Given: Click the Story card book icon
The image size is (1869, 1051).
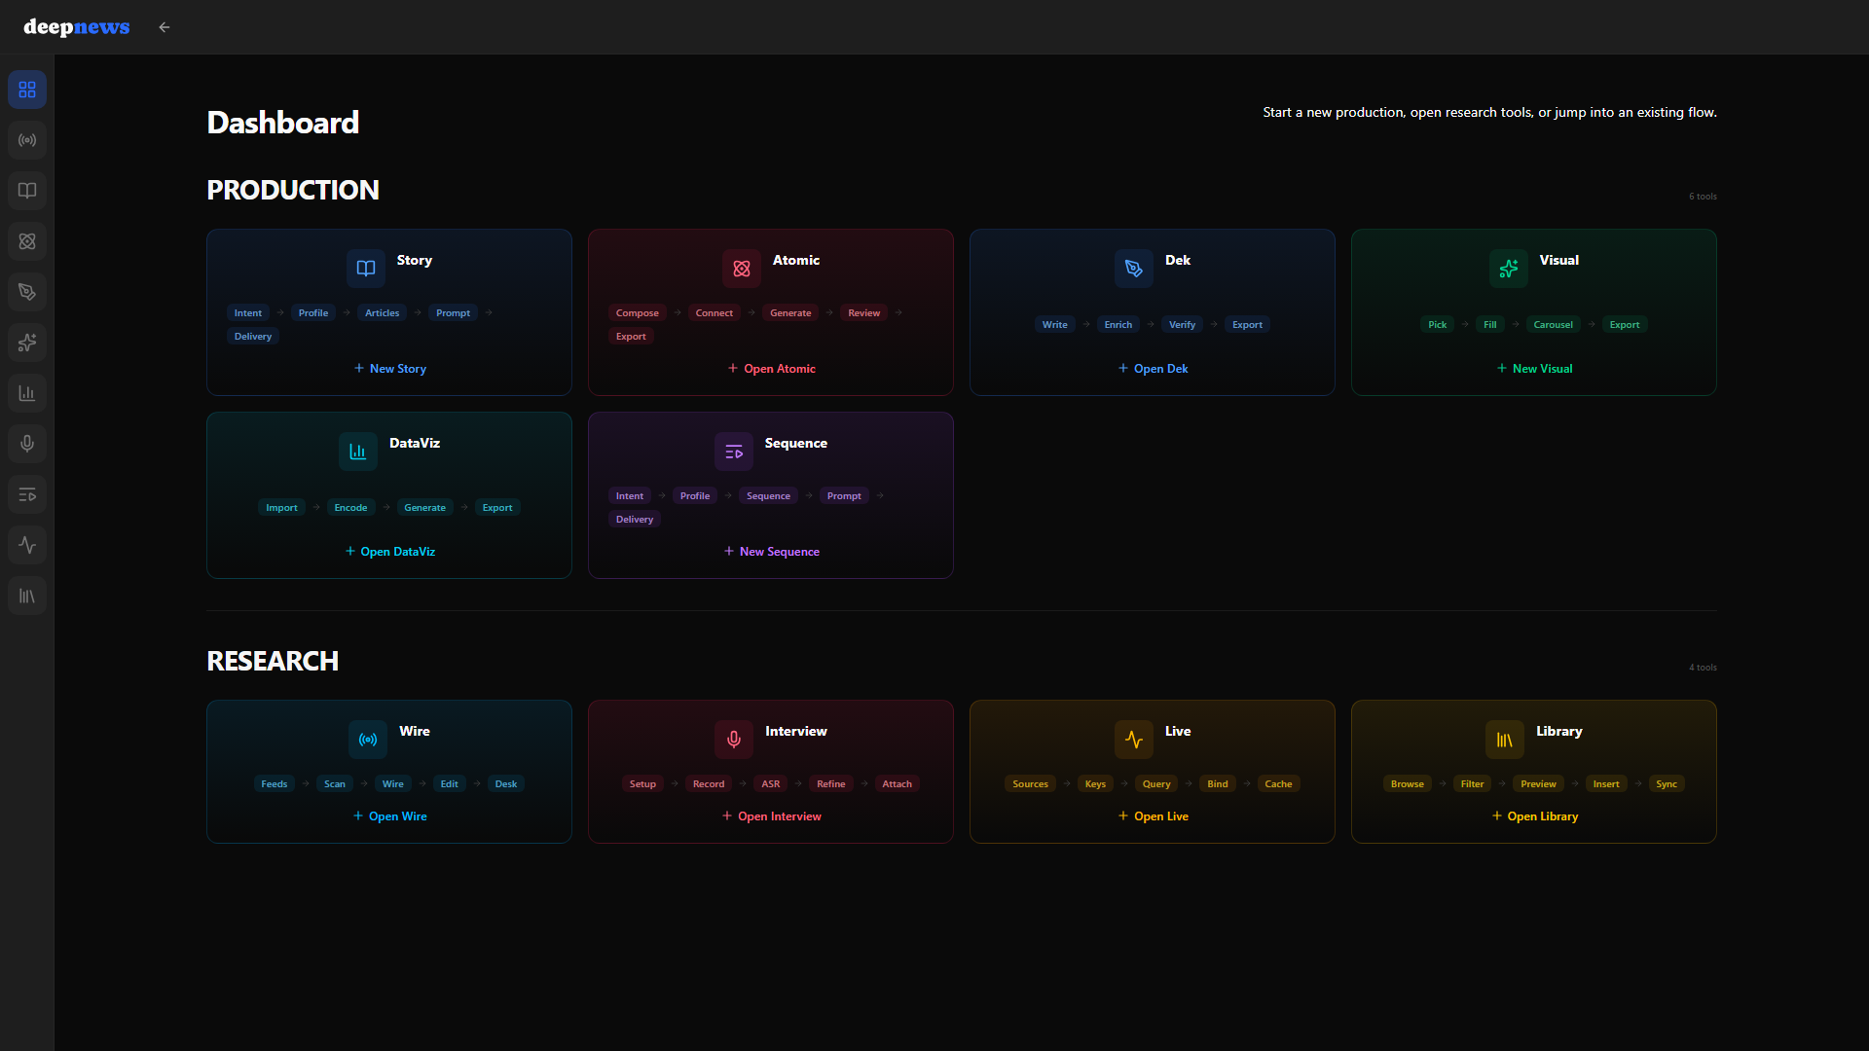Looking at the screenshot, I should point(366,269).
